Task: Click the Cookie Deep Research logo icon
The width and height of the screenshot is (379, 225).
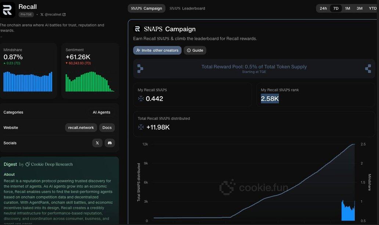Action: [28, 164]
